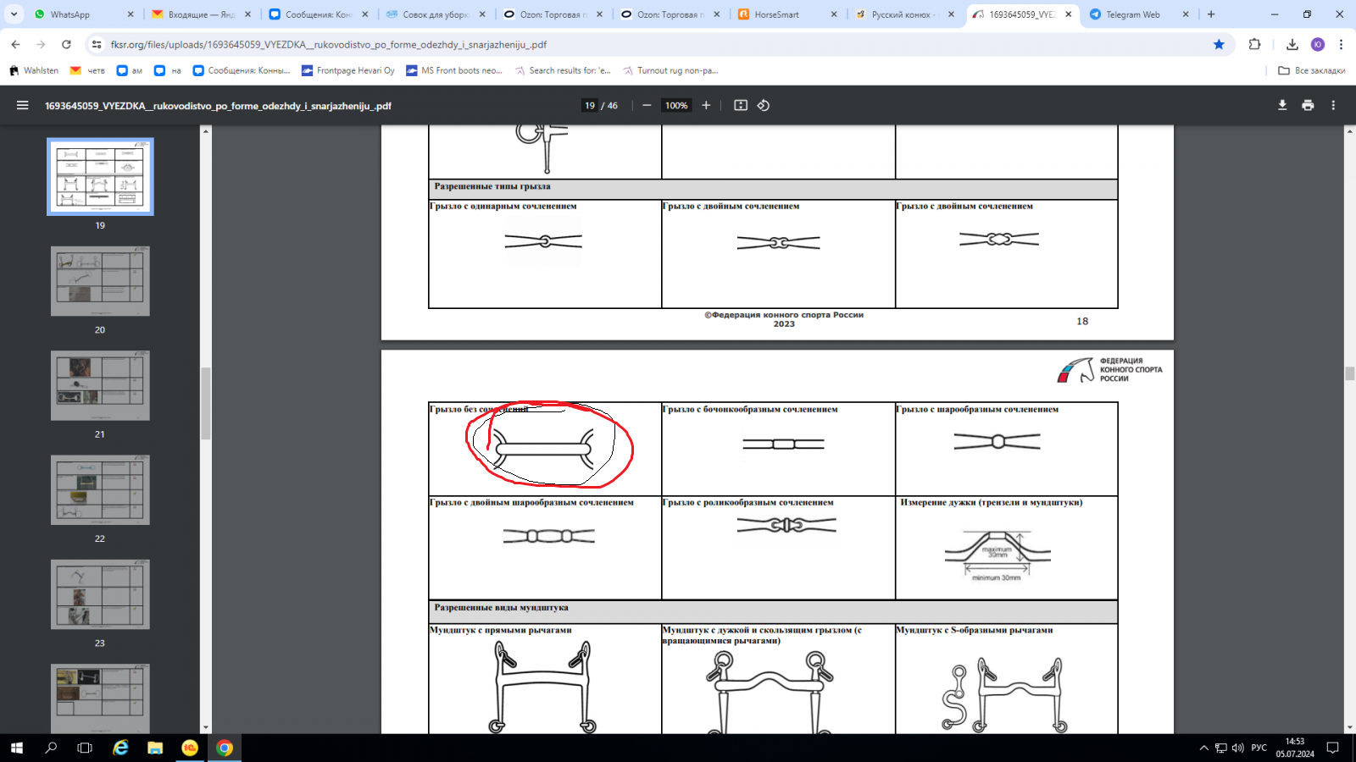Open Windows Start menu
This screenshot has height=762, width=1356.
point(17,748)
